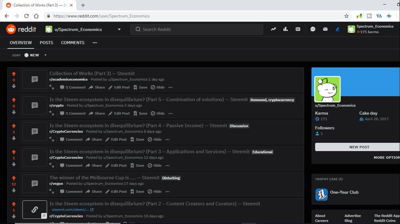Image resolution: width=400 pixels, height=224 pixels.
Task: Open the Advertise footer link
Action: pyautogui.click(x=353, y=216)
